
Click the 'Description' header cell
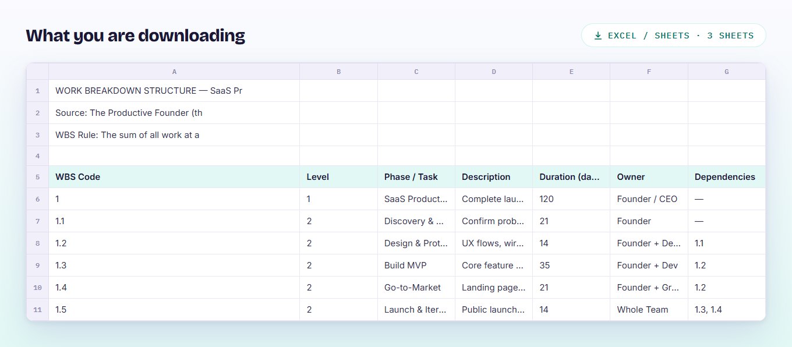494,177
